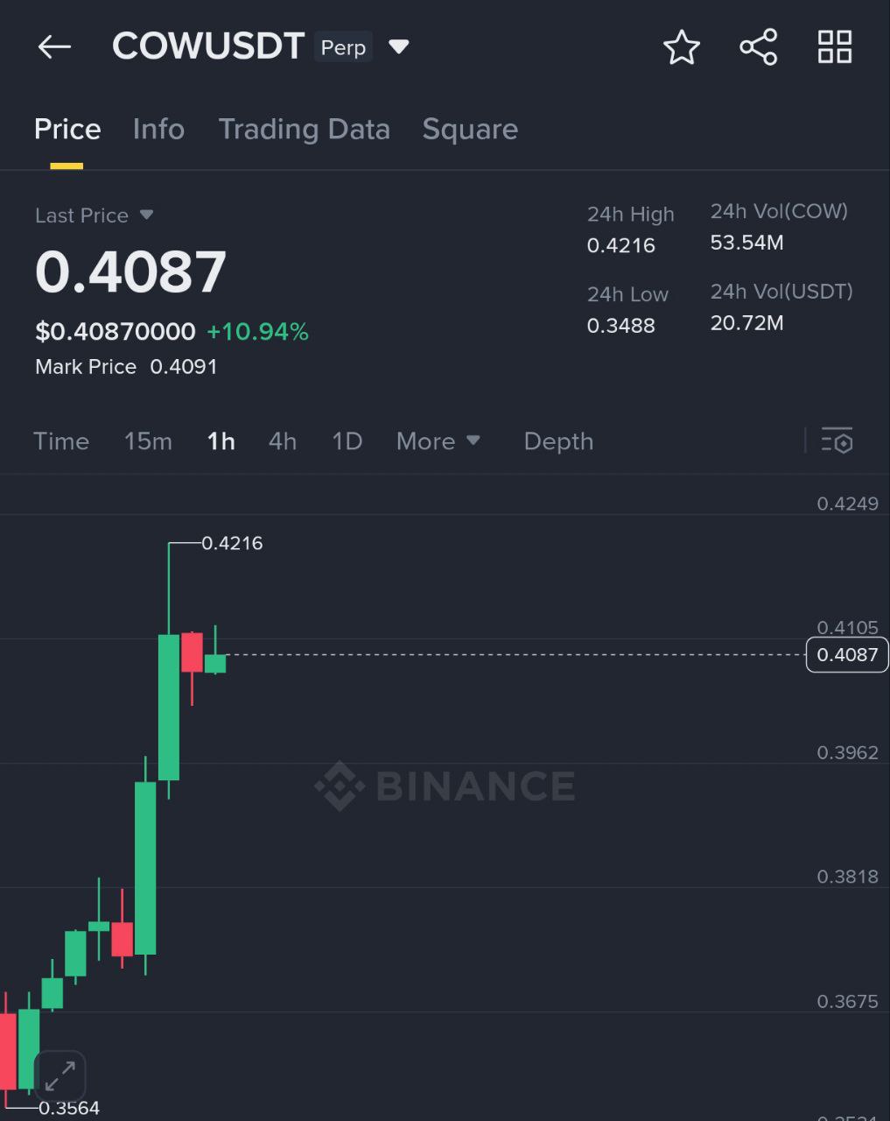Switch to the Info tab
The height and width of the screenshot is (1121, 890).
[x=158, y=130]
